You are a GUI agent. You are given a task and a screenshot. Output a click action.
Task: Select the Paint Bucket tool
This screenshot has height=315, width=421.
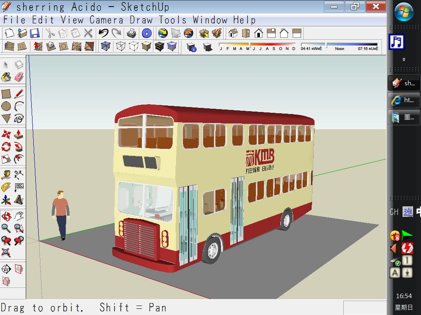click(6, 77)
